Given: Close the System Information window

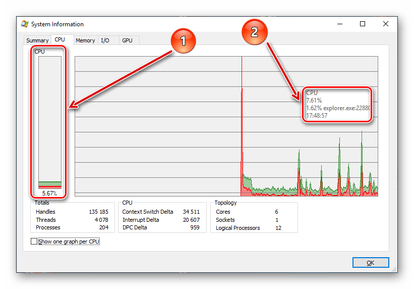Looking at the screenshot, I should pos(386,24).
